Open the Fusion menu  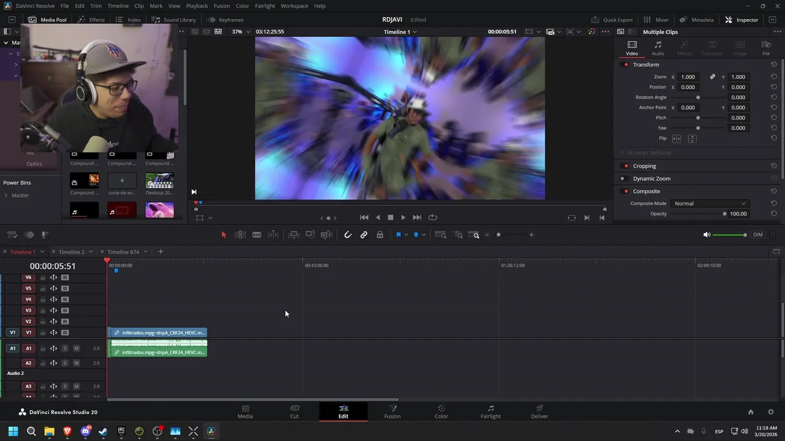[222, 6]
